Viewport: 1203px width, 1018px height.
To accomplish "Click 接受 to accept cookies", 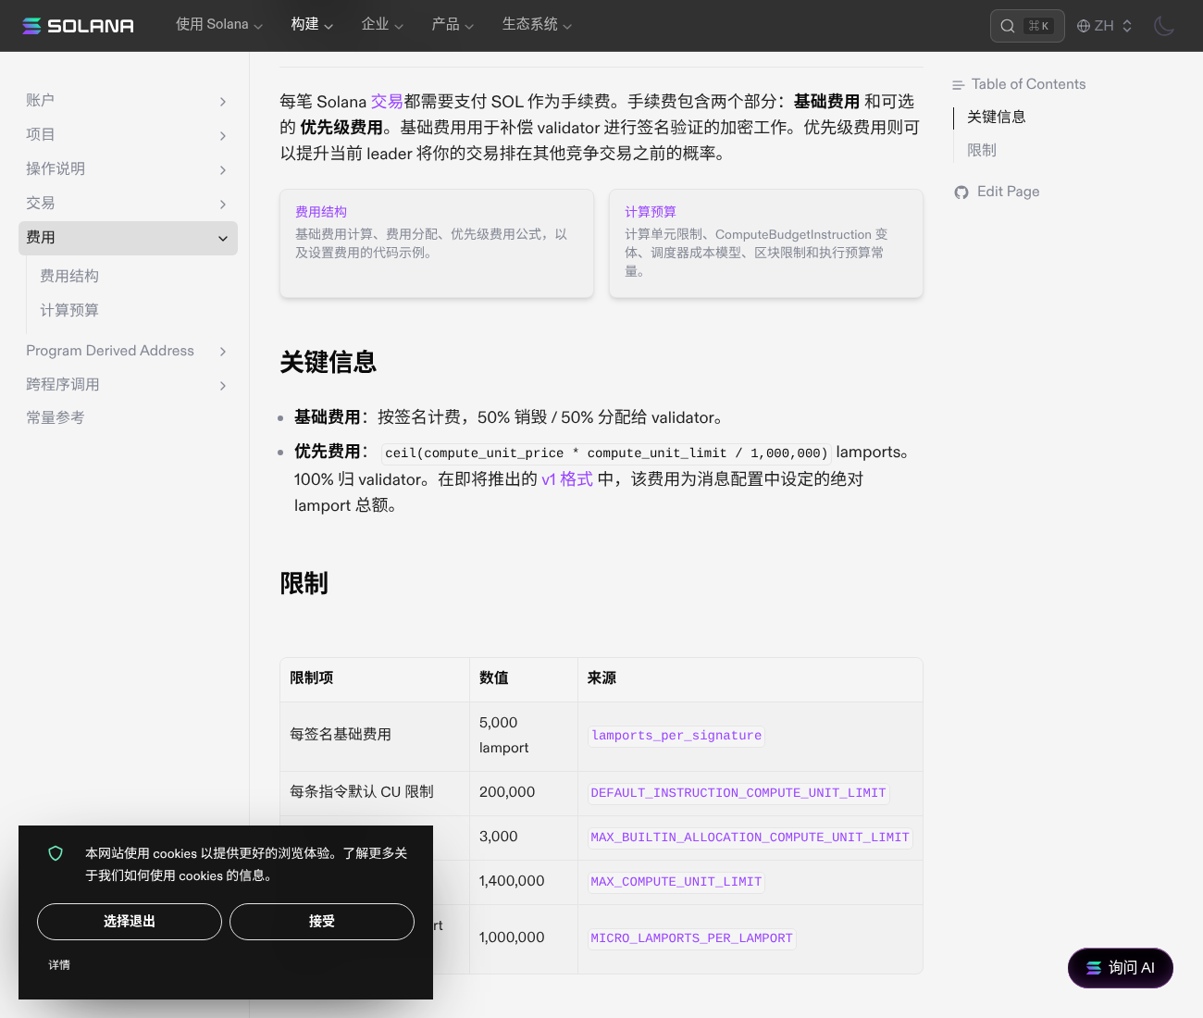I will pyautogui.click(x=322, y=922).
